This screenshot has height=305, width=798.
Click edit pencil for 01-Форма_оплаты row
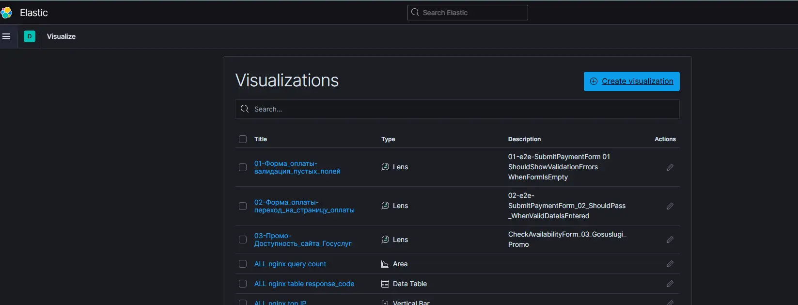tap(670, 167)
